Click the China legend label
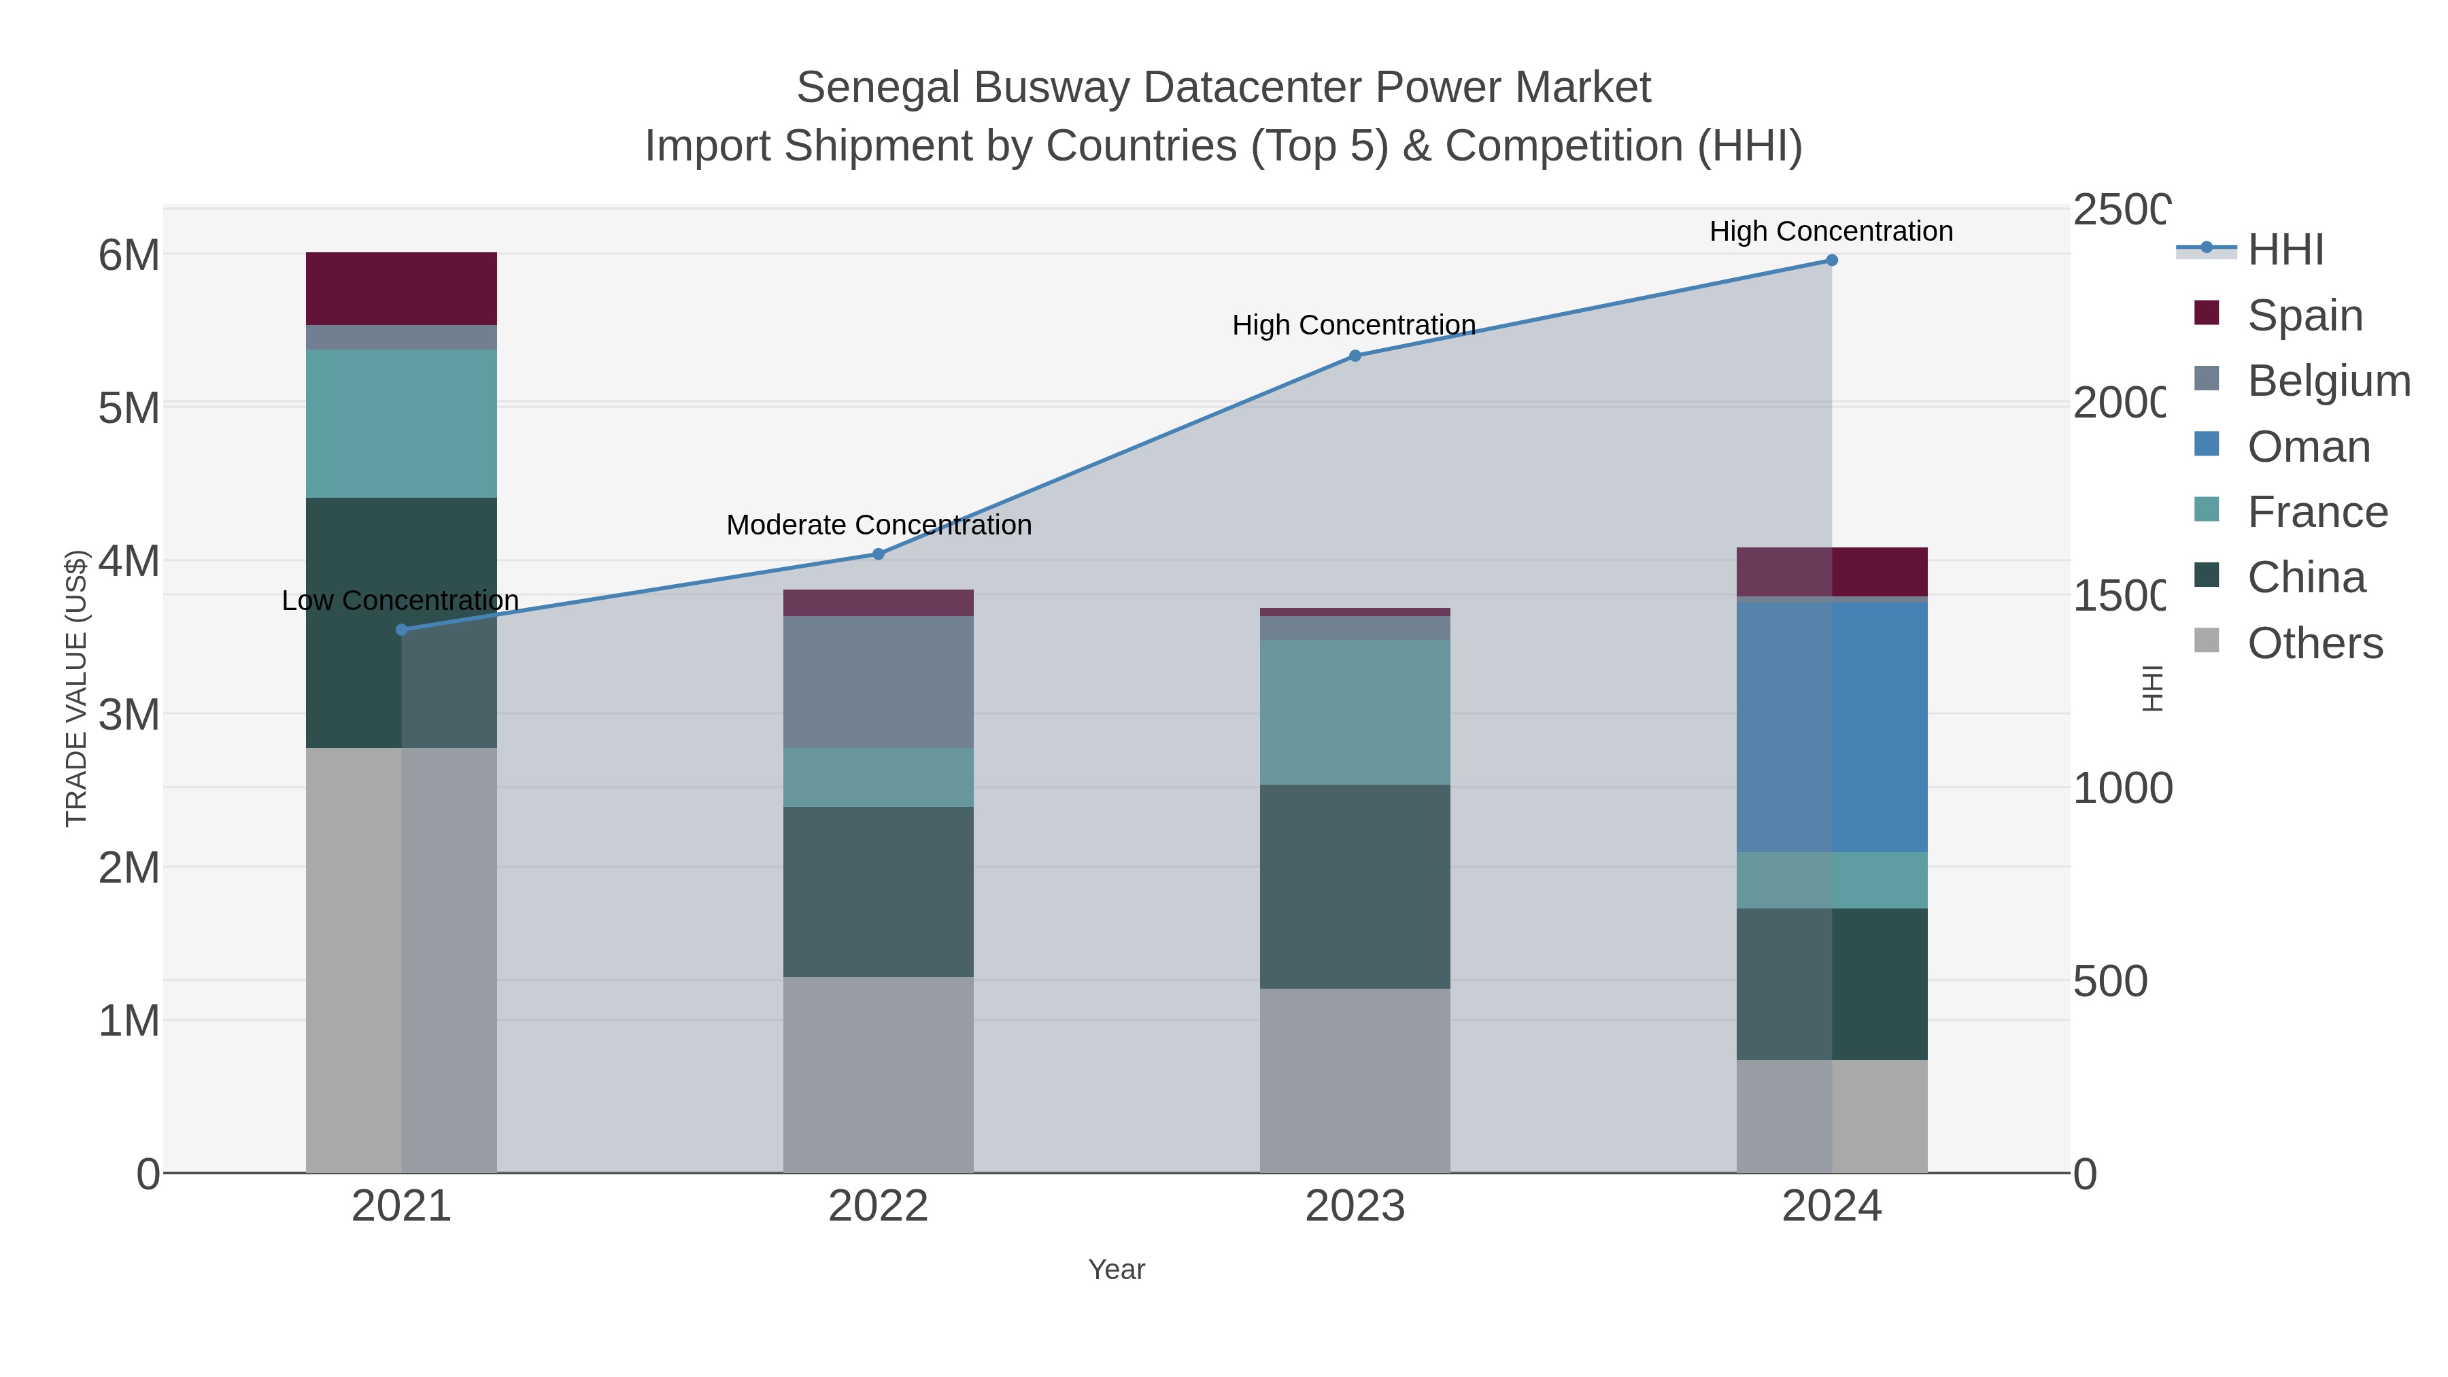Viewport: 2448px width, 1377px height. click(x=2307, y=577)
